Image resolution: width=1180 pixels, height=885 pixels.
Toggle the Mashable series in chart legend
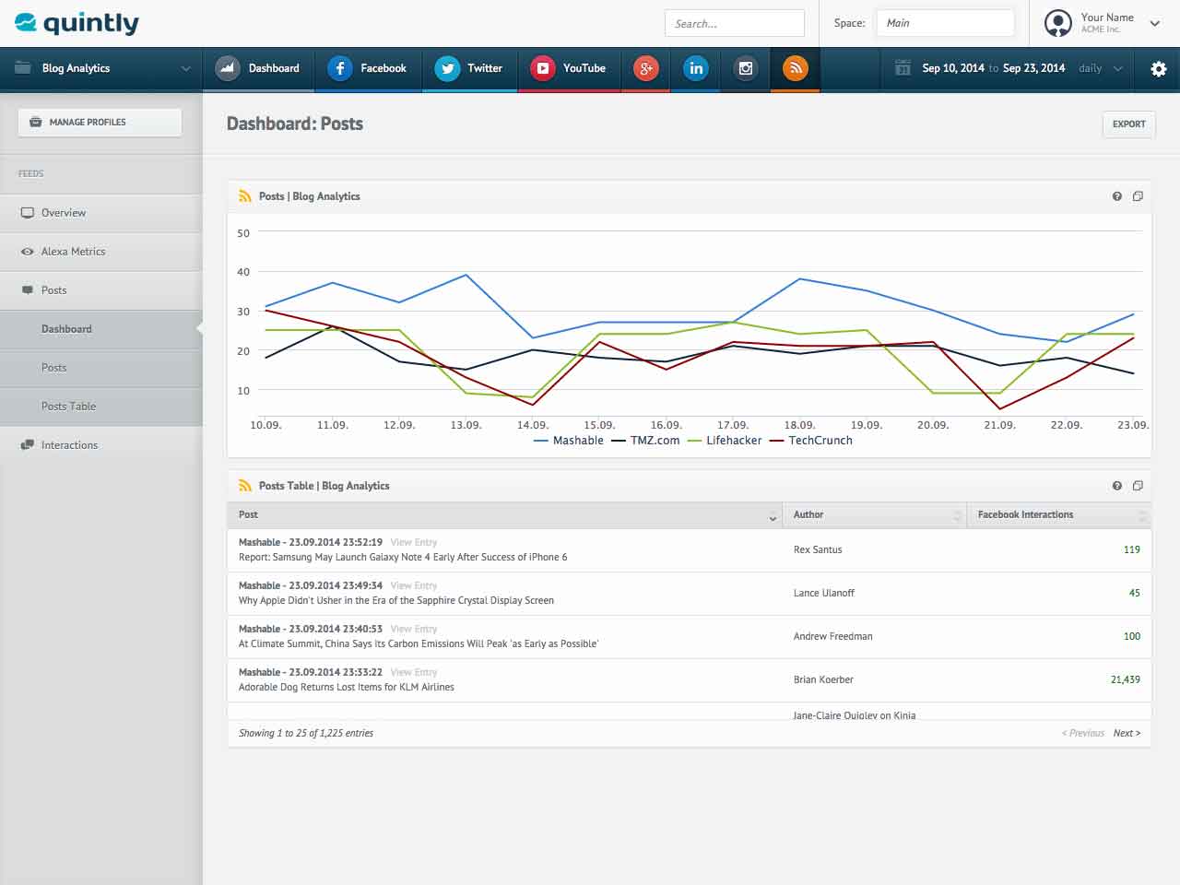569,441
